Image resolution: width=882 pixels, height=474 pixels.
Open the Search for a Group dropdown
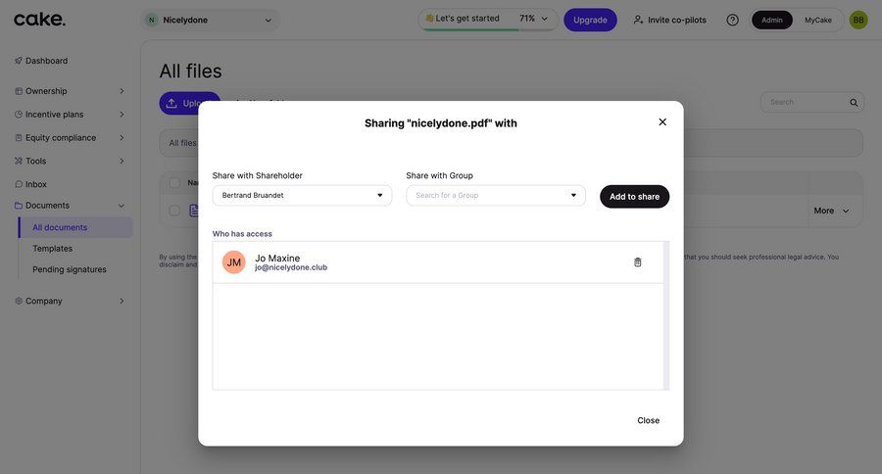pyautogui.click(x=496, y=196)
